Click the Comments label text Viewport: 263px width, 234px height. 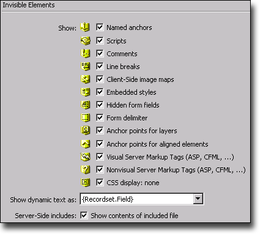coord(122,54)
